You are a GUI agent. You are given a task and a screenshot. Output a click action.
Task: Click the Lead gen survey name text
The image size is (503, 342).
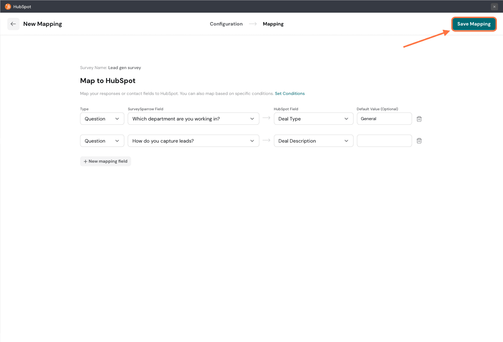(124, 68)
